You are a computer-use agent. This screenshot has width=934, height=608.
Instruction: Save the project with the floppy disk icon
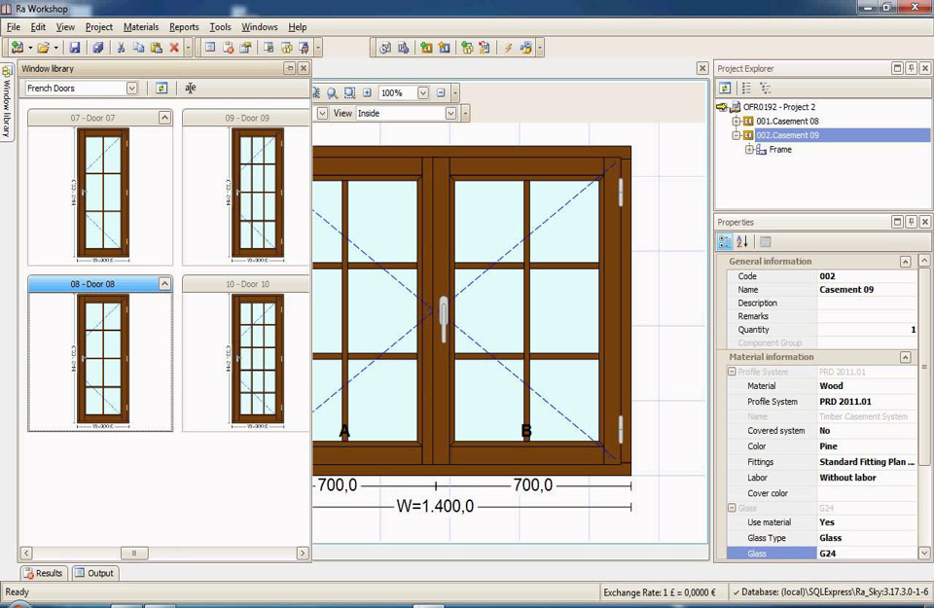[75, 48]
